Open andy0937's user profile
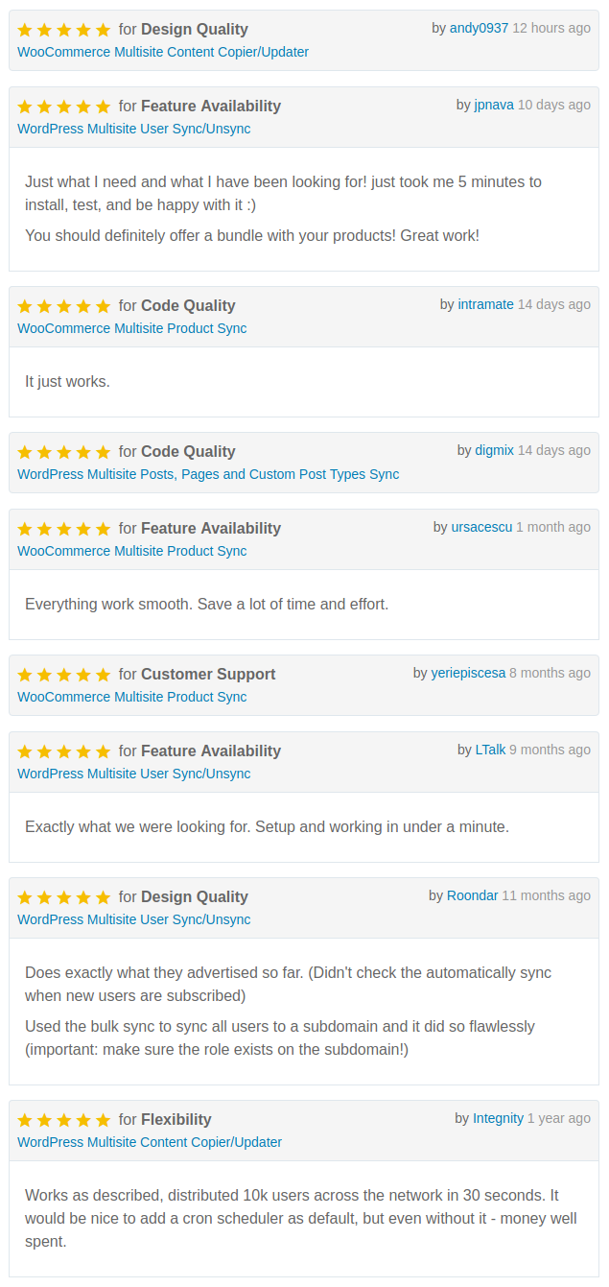Viewport: 609px width, 1287px height. pos(479,28)
